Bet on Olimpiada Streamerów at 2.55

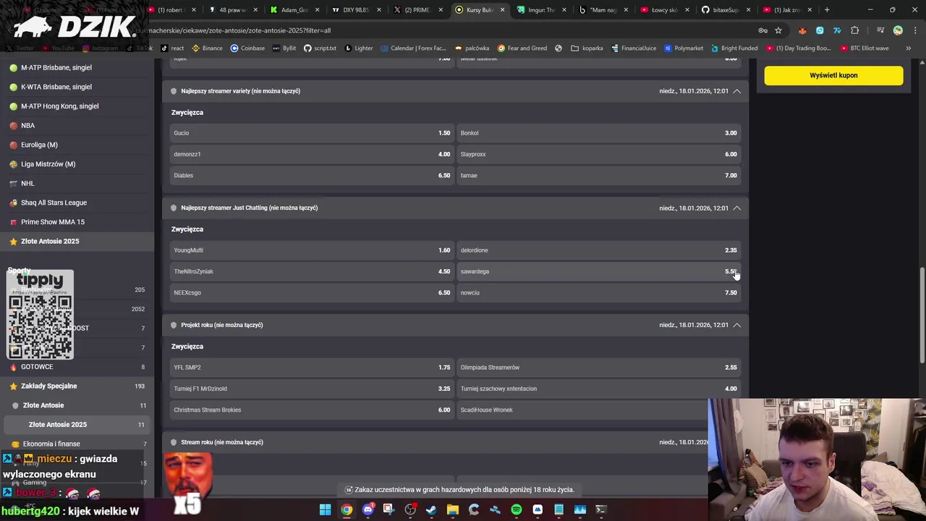pyautogui.click(x=598, y=368)
